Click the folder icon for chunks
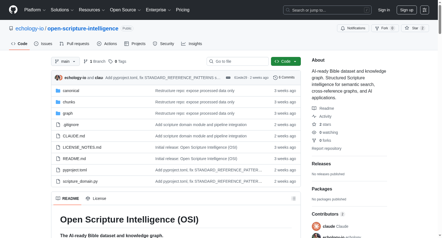 58,102
